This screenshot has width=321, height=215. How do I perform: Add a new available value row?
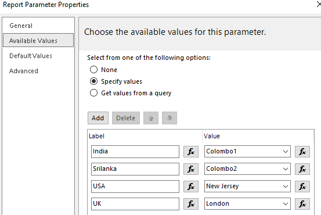(x=98, y=118)
